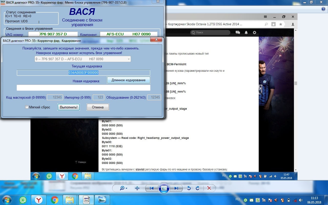Click the new coding input field
Image resolution: width=328 pixels, height=205 pixels.
[x=84, y=88]
